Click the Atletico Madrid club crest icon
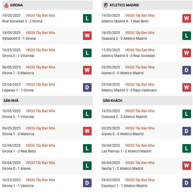 [106, 5]
